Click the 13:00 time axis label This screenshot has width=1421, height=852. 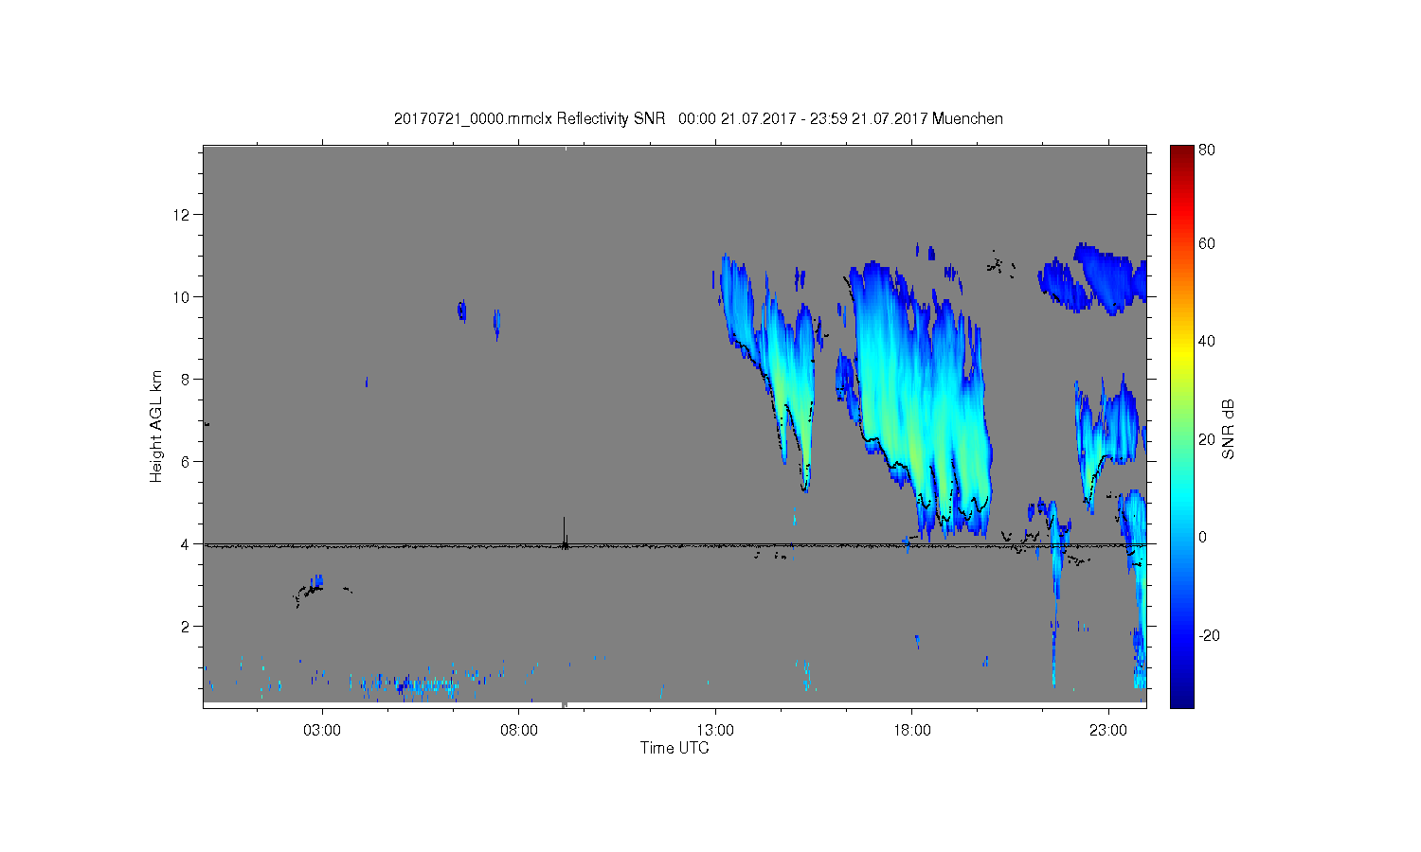pos(715,731)
